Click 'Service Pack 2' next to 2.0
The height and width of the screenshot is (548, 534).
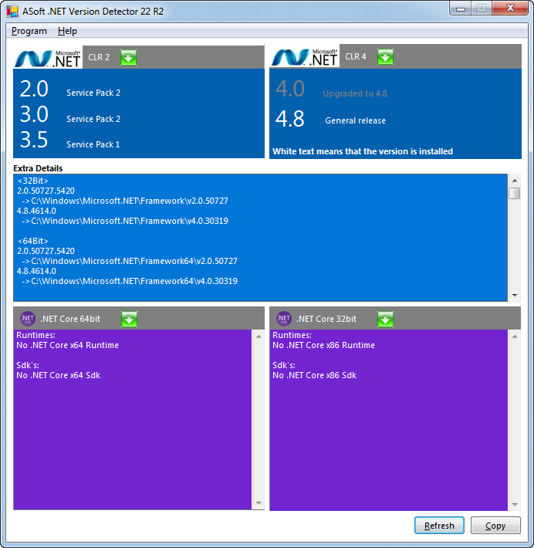coord(93,93)
